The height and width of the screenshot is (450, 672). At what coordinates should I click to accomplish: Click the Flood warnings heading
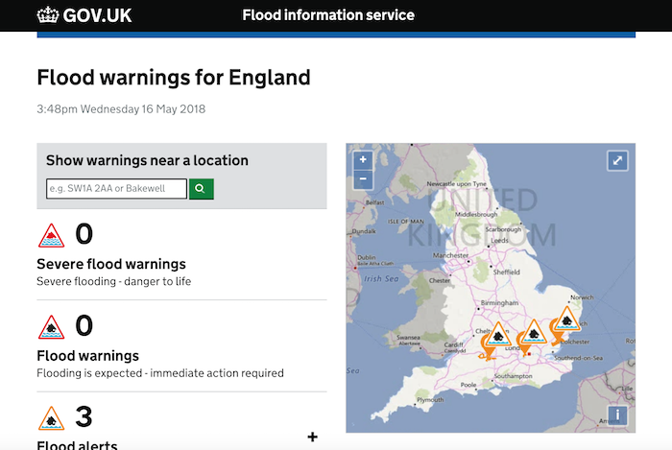[88, 356]
